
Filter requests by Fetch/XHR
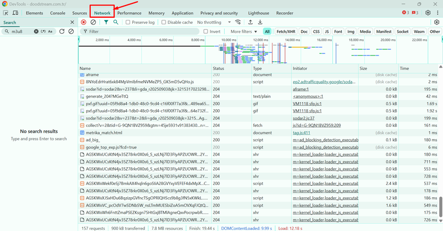click(x=285, y=32)
